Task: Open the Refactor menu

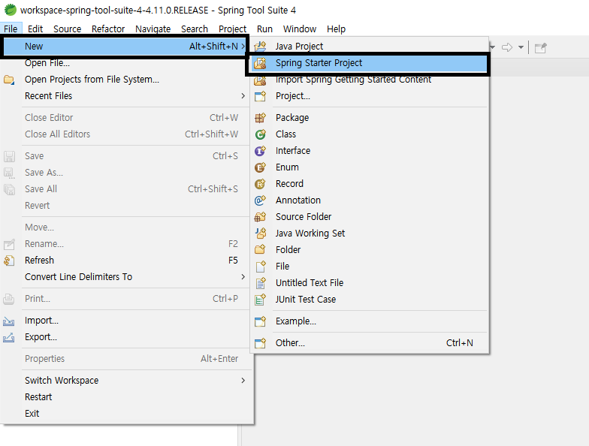Action: coord(108,29)
